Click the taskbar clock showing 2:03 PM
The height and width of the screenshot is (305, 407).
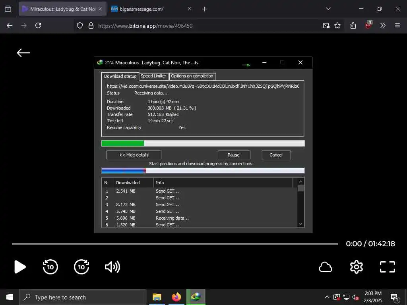(373, 297)
